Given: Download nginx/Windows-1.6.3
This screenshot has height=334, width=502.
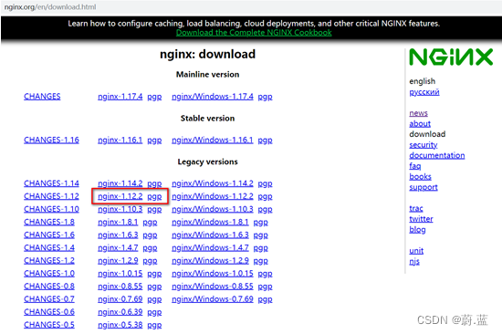Looking at the screenshot, I should click(210, 235).
